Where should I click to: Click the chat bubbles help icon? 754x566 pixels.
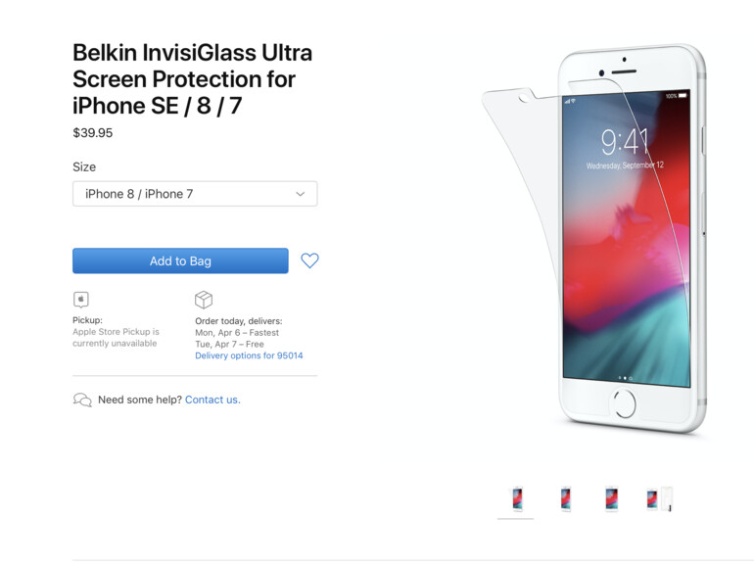click(x=82, y=400)
